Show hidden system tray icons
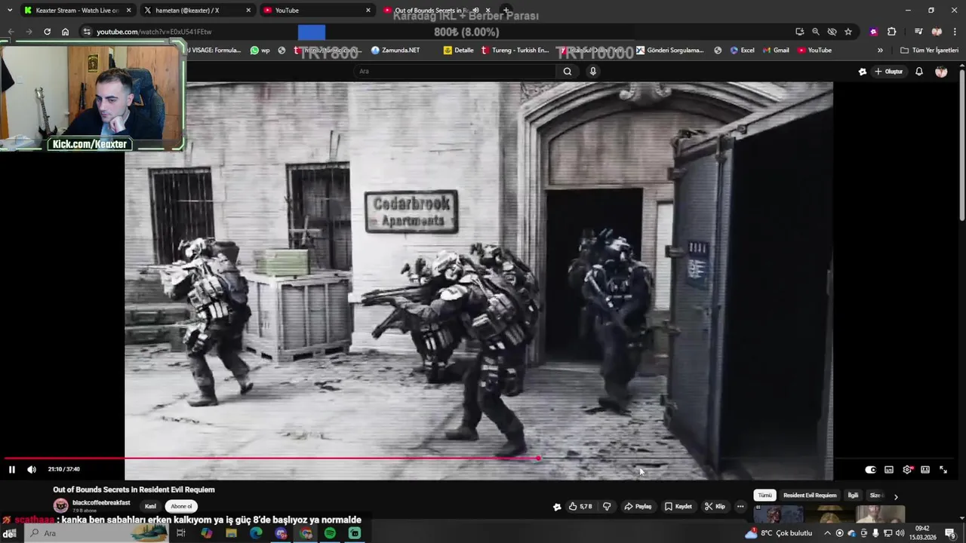 coord(827,533)
